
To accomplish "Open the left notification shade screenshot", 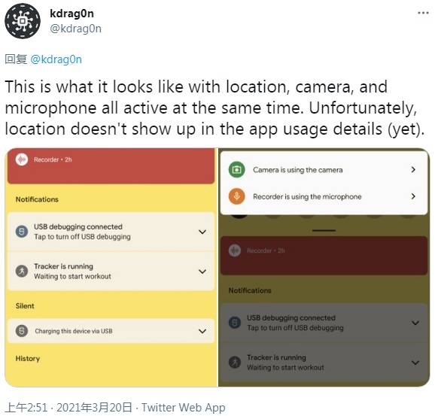I will 111,267.
